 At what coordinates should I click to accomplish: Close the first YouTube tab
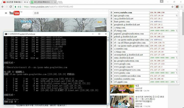pyautogui.click(x=27, y=2)
